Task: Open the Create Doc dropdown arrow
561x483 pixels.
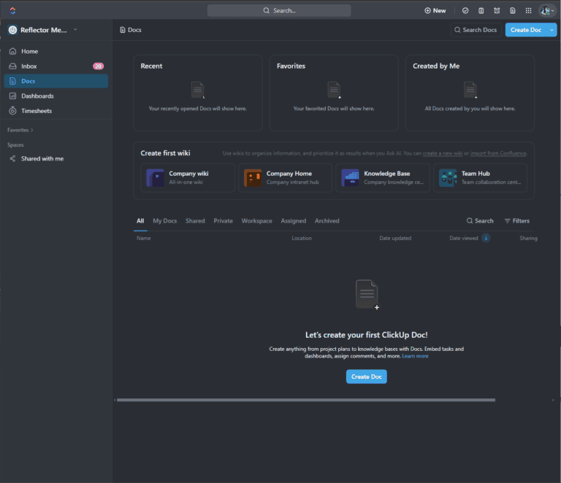Action: [552, 30]
